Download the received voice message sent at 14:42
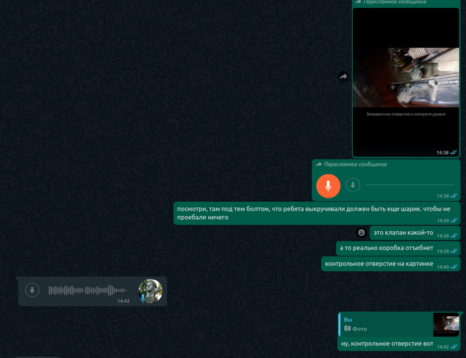Screen dimensions: 466x358 coord(32,290)
